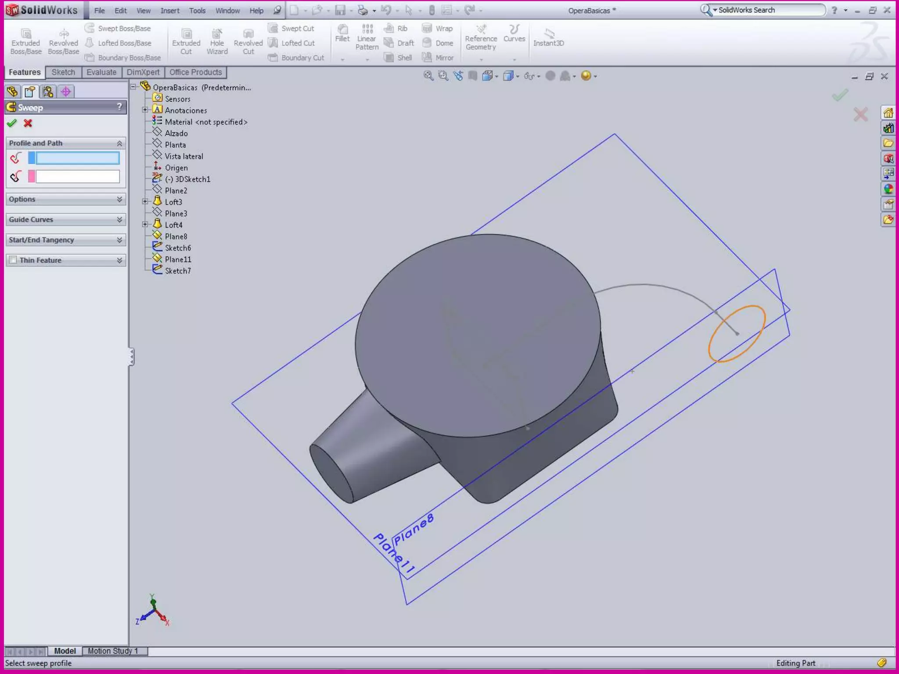Expand the Options section
This screenshot has width=899, height=674.
119,199
